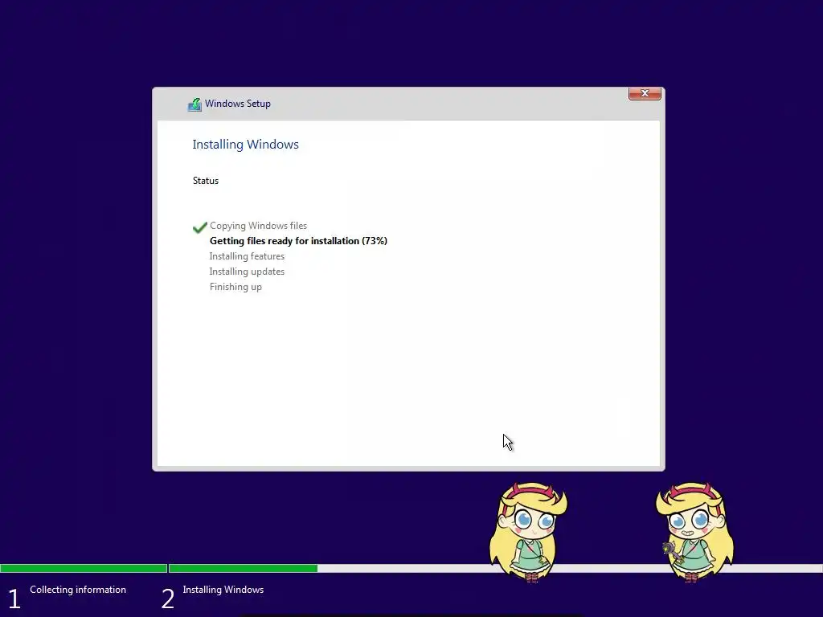Viewport: 823px width, 617px height.
Task: Click the Installing Windows progress bar
Action: [495, 568]
